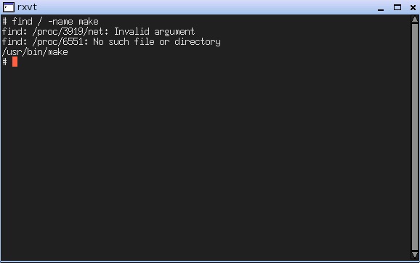Image resolution: width=420 pixels, height=263 pixels.
Task: Maximize the rxvt terminal window
Action: click(x=397, y=7)
